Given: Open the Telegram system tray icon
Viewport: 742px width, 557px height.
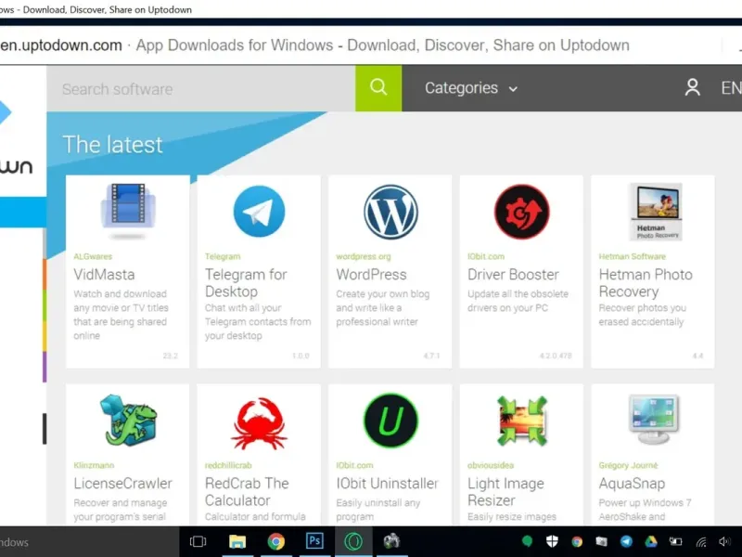Looking at the screenshot, I should pyautogui.click(x=627, y=541).
